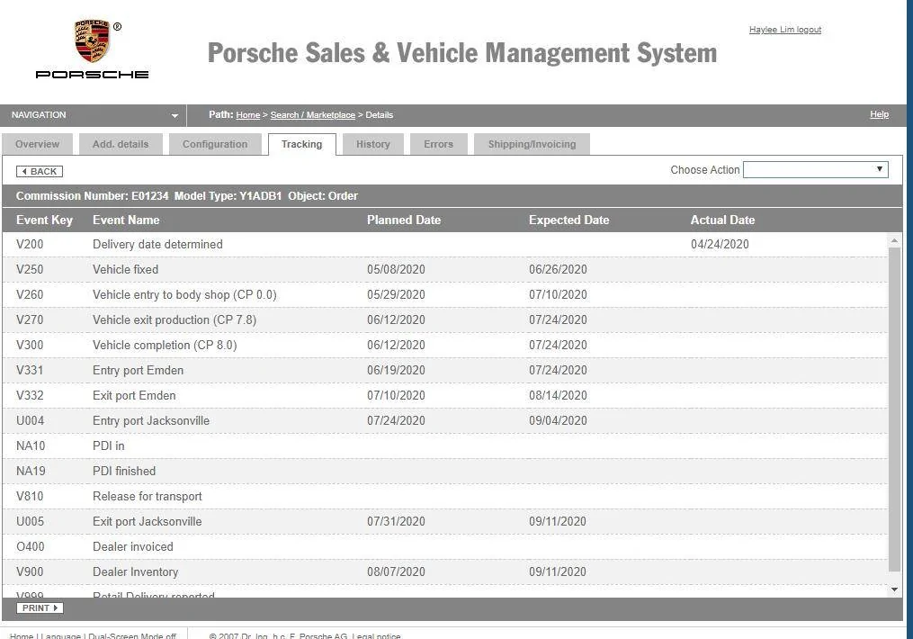The height and width of the screenshot is (639, 913).
Task: Select Vehicle exit production (CP 7.8)
Action: tap(175, 319)
